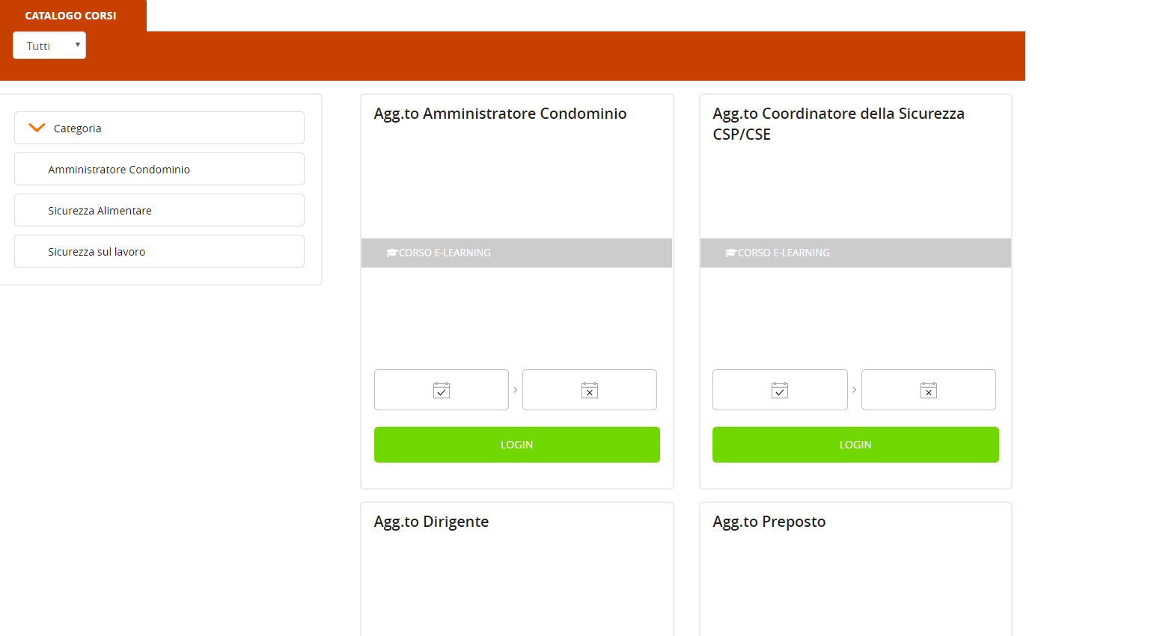Choose the Sicurezza sul lavoro category

(97, 252)
